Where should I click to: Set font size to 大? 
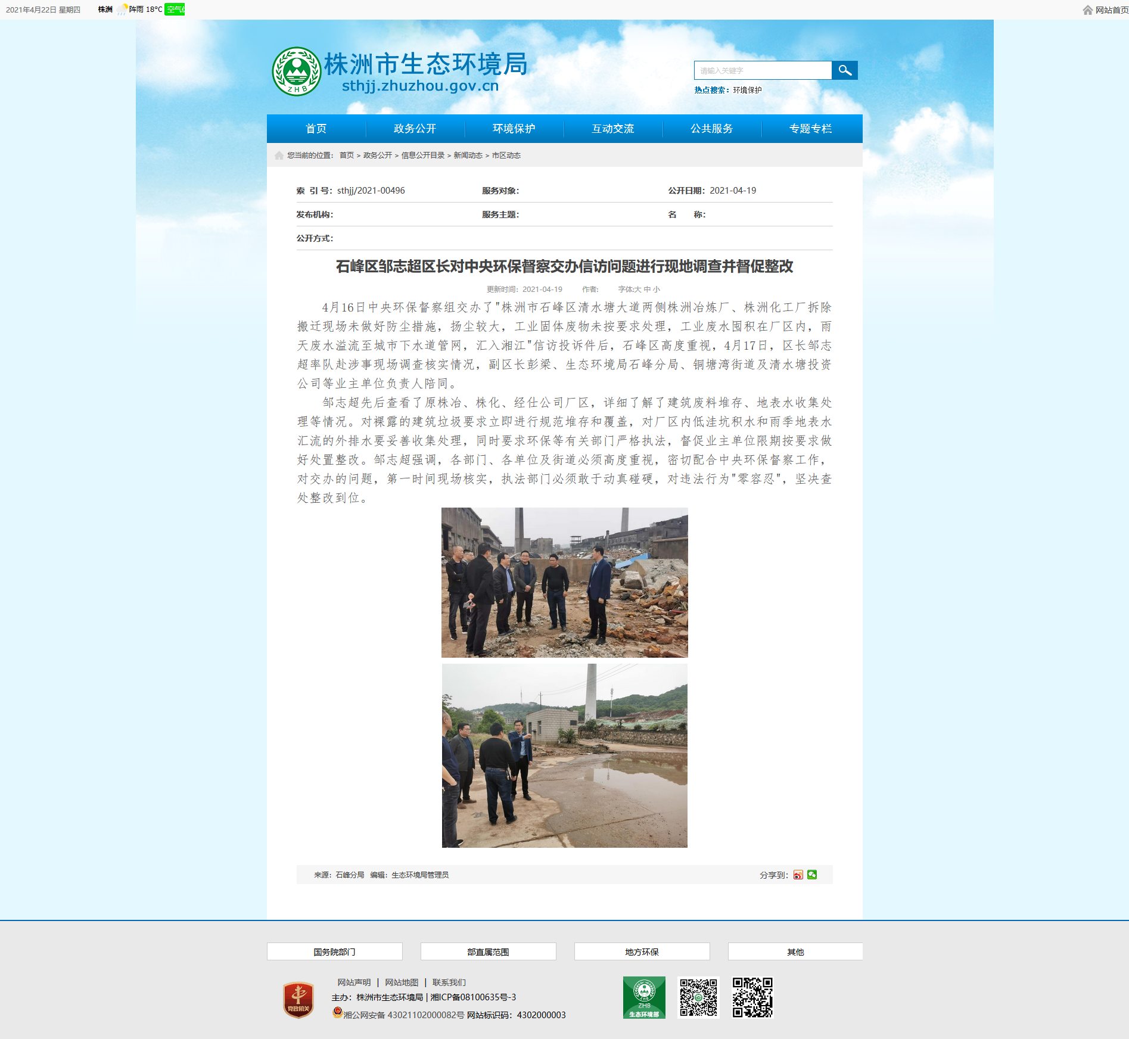click(637, 290)
